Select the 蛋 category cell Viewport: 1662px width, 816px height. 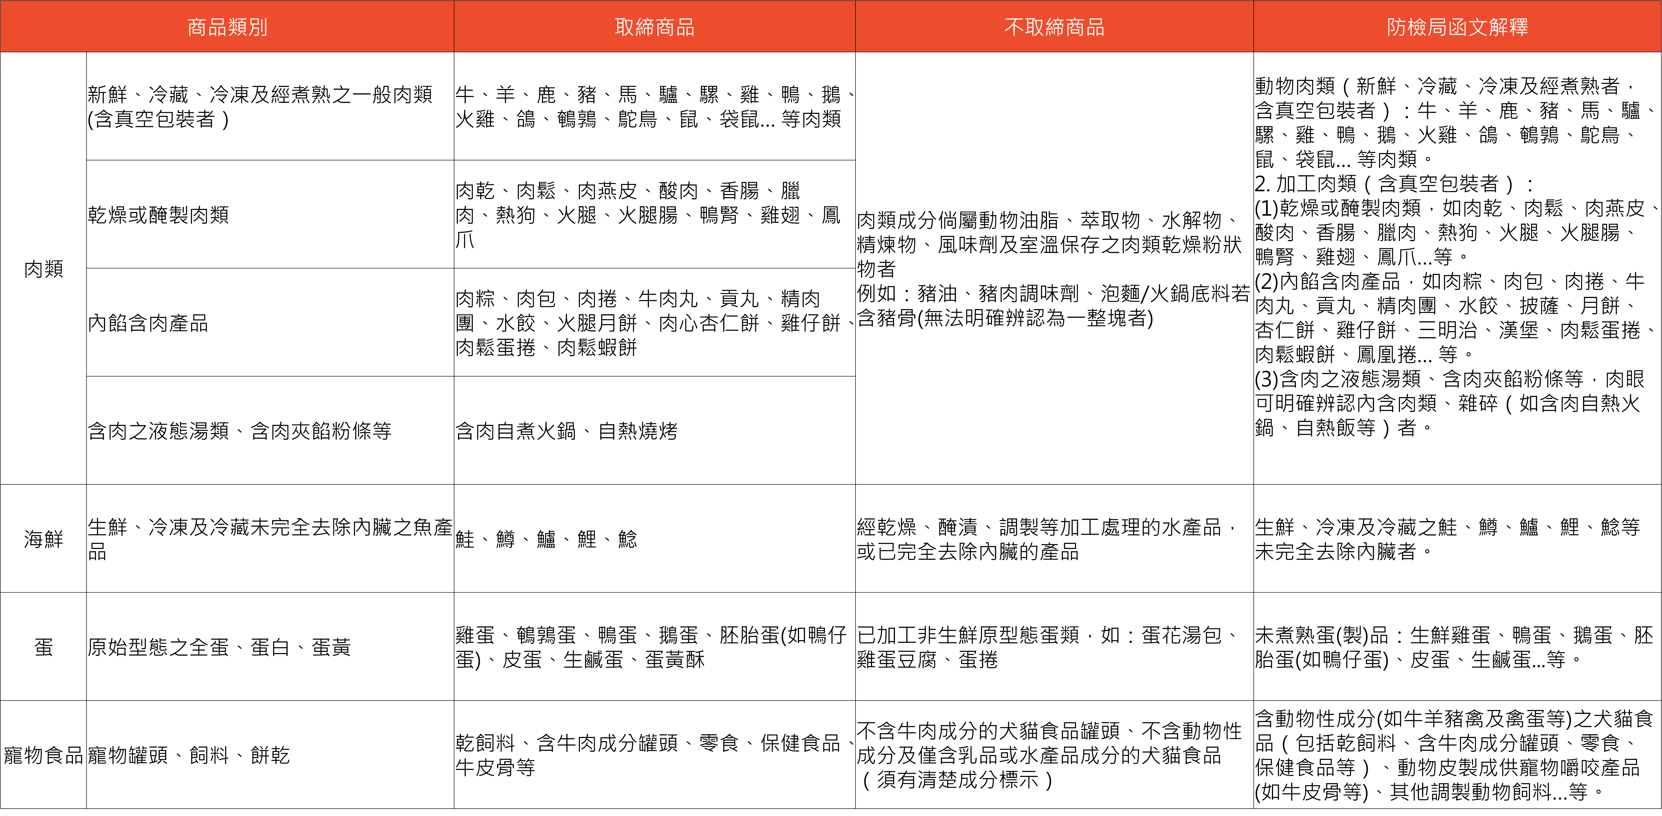44,646
